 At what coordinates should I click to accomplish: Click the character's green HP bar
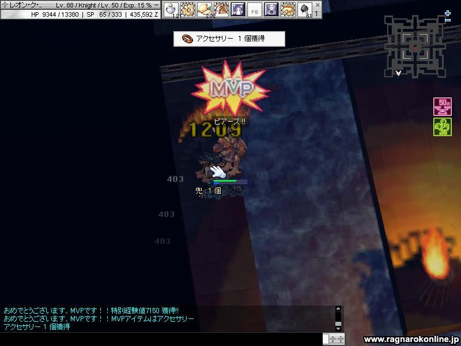click(225, 181)
